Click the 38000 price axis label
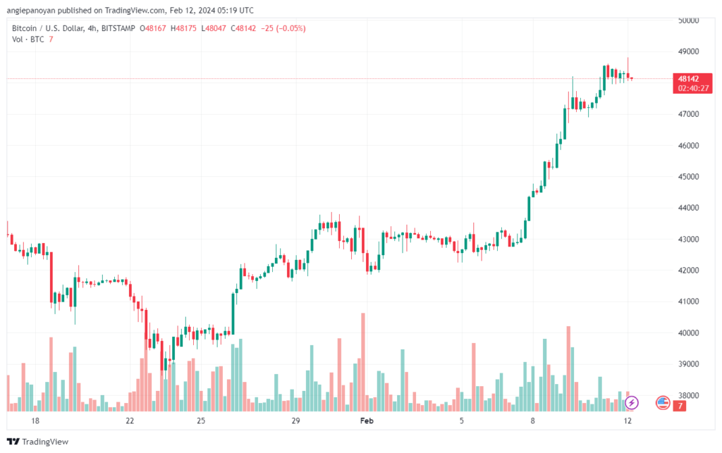Screen dimensions: 722x453 pos(687,395)
